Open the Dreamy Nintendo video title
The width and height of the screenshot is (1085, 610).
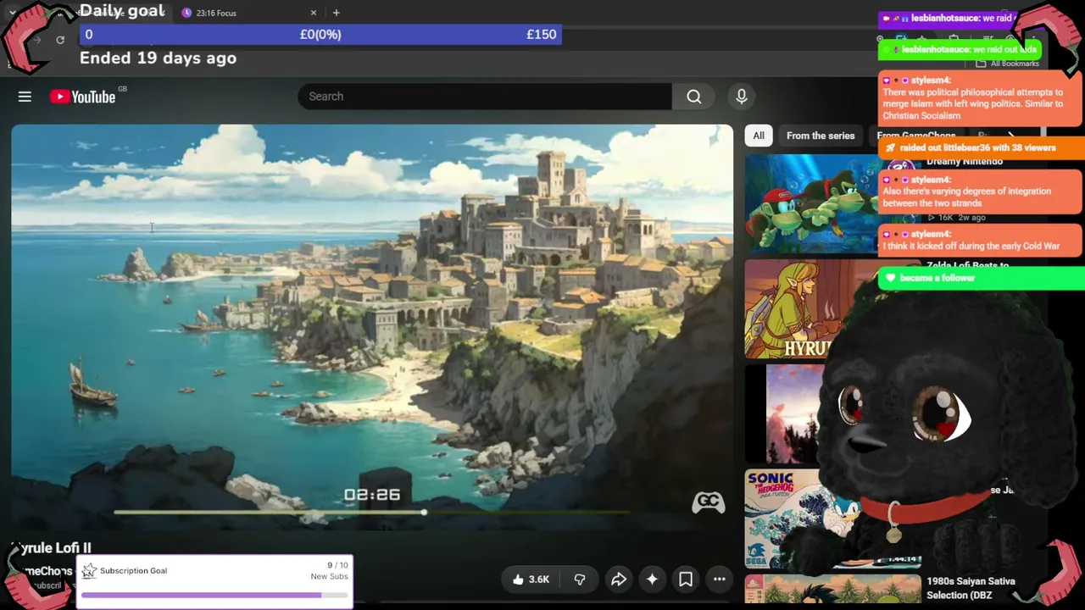(965, 162)
